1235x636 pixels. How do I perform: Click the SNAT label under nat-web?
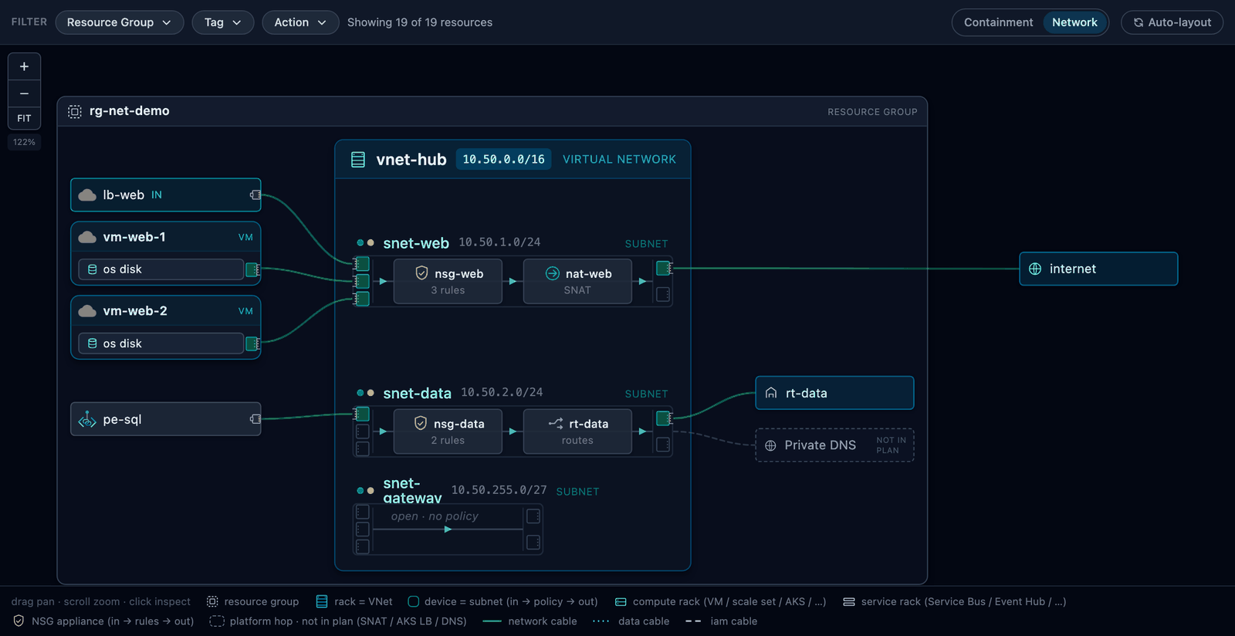pos(577,290)
